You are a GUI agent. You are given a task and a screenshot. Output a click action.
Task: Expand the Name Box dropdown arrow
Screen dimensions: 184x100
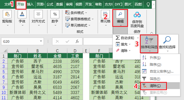(41, 41)
